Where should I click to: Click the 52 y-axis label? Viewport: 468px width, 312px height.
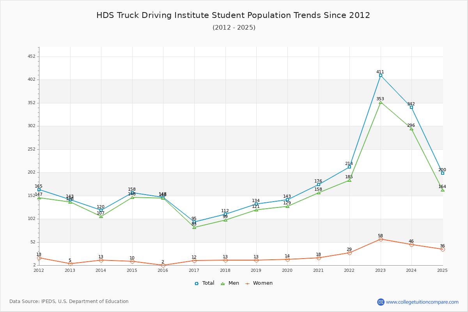pyautogui.click(x=33, y=242)
